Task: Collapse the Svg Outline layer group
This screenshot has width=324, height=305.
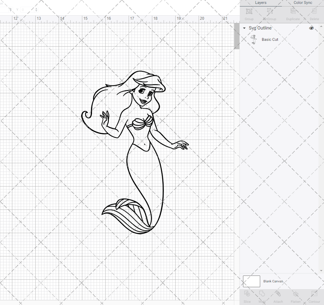Action: pos(244,28)
